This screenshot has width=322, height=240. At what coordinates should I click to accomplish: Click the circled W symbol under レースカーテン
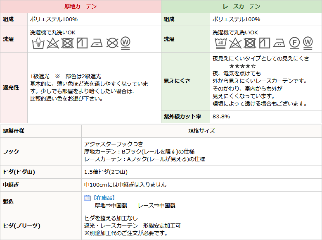coord(308,42)
